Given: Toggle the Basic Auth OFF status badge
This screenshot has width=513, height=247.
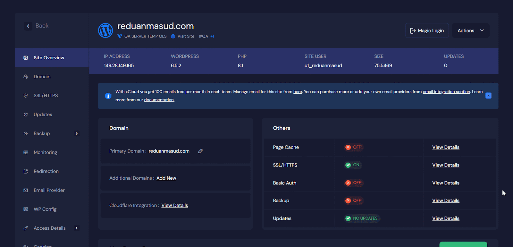Looking at the screenshot, I should 353,183.
